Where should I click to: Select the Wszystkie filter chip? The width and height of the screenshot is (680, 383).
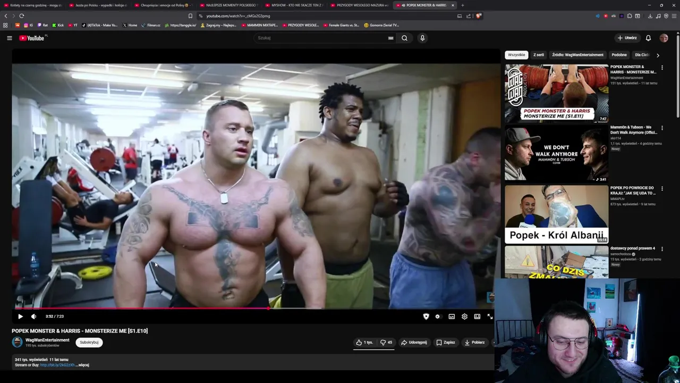(x=516, y=55)
